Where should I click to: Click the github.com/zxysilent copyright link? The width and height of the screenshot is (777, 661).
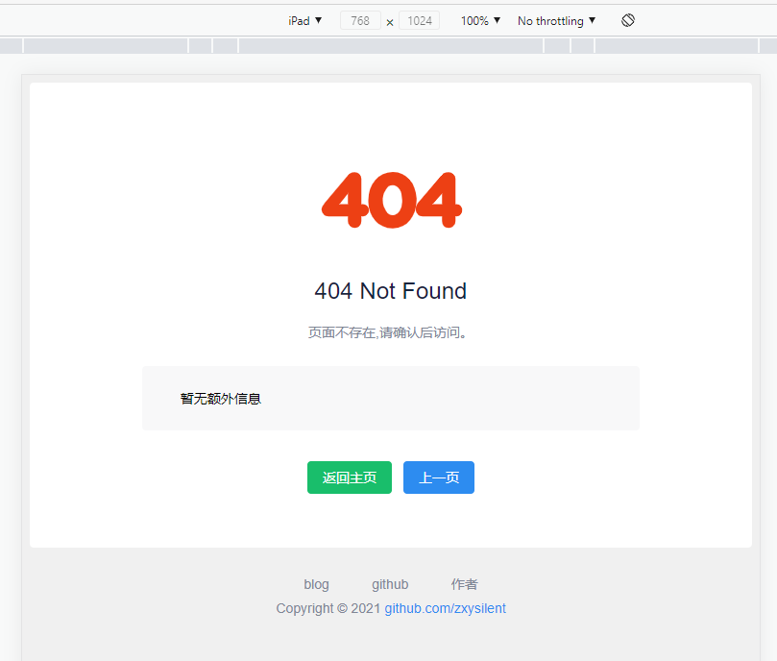(445, 608)
